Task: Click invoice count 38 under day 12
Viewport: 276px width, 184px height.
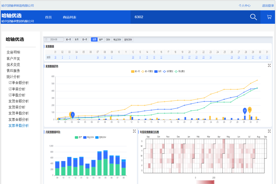Action: (133, 57)
